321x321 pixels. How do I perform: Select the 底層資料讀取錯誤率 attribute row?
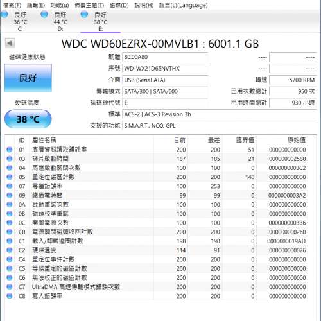(x=156, y=150)
